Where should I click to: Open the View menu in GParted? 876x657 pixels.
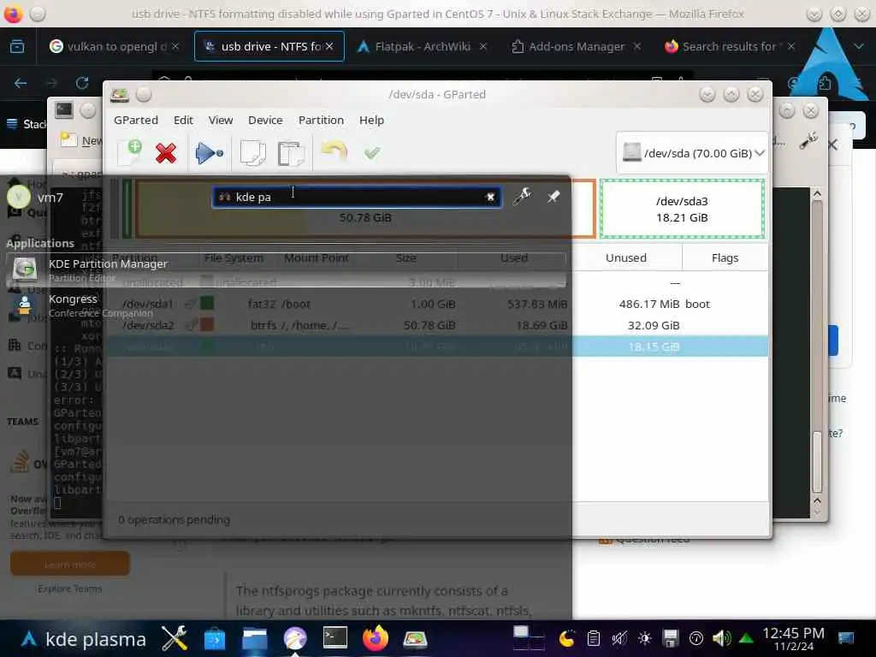221,120
